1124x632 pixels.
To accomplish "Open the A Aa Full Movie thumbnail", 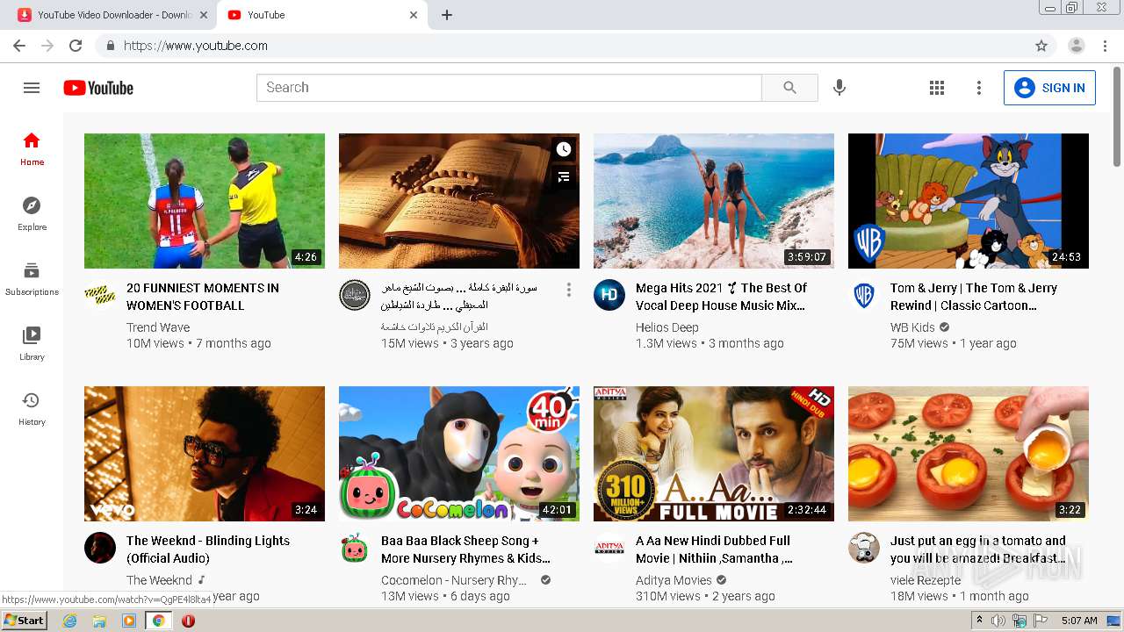I will [714, 454].
